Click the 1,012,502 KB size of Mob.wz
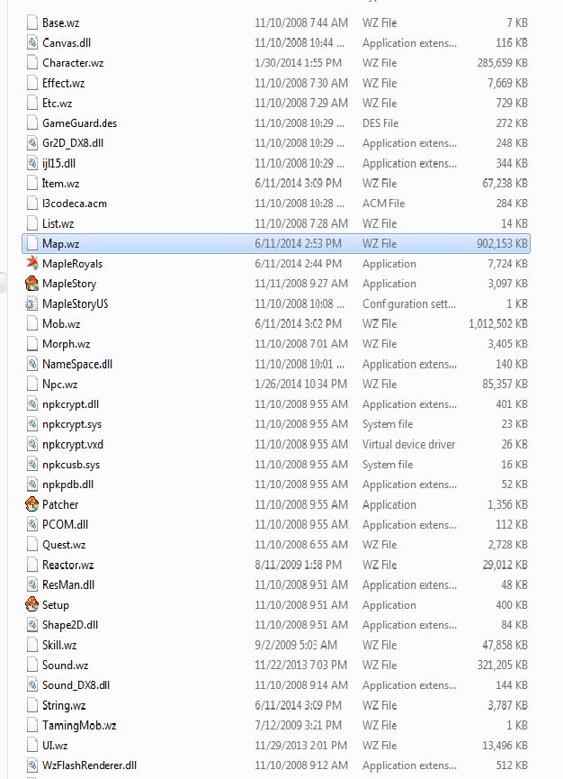 498,324
